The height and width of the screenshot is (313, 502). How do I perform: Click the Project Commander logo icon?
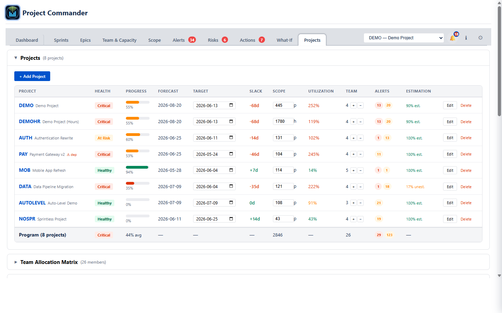[x=13, y=13]
